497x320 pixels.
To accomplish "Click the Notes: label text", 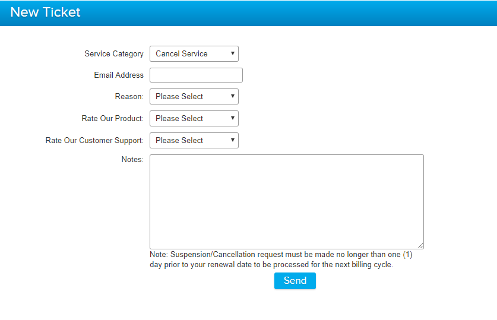I will (132, 159).
